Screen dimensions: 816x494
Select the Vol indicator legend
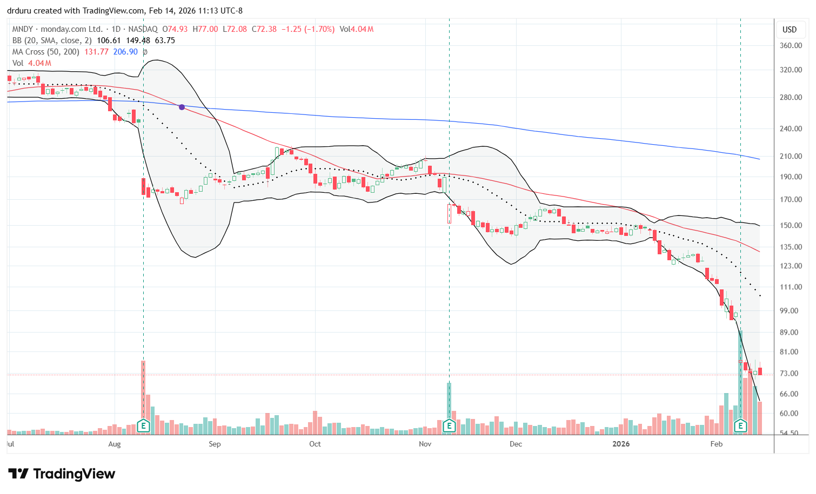tap(18, 63)
